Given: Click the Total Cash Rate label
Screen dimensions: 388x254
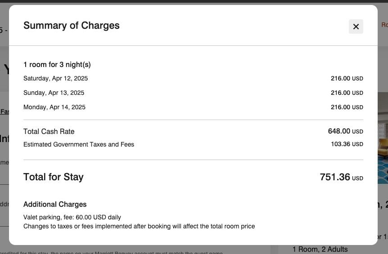Looking at the screenshot, I should click(49, 132).
